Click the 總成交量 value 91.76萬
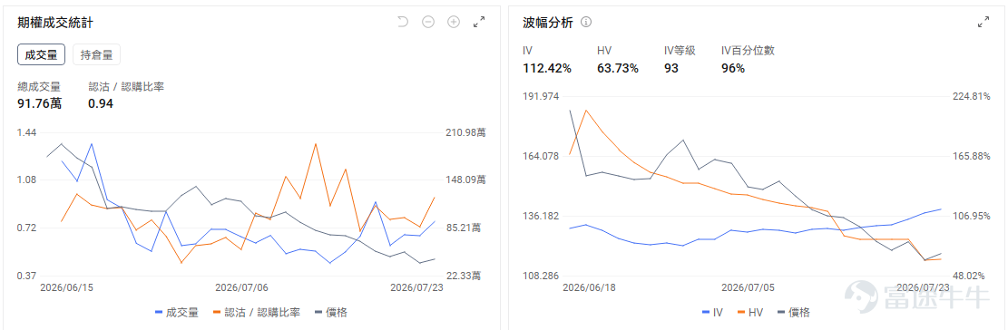The height and width of the screenshot is (330, 1008). (x=40, y=102)
